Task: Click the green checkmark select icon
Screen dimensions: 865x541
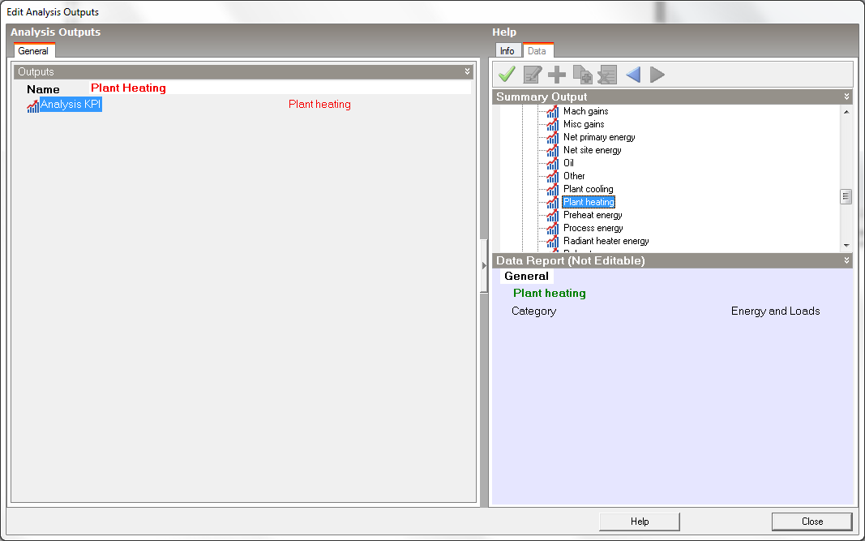Action: point(507,75)
